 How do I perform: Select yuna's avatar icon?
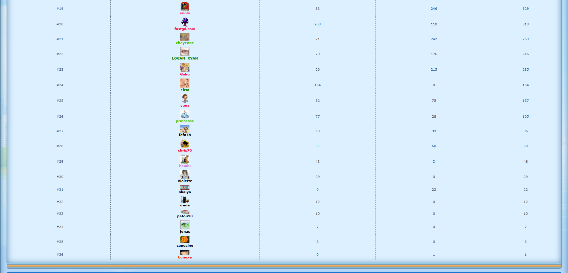pyautogui.click(x=185, y=98)
